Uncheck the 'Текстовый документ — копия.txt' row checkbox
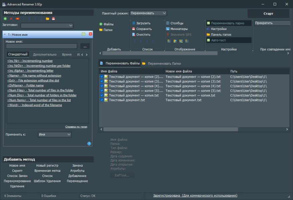The width and height of the screenshot is (293, 200). 102,95
